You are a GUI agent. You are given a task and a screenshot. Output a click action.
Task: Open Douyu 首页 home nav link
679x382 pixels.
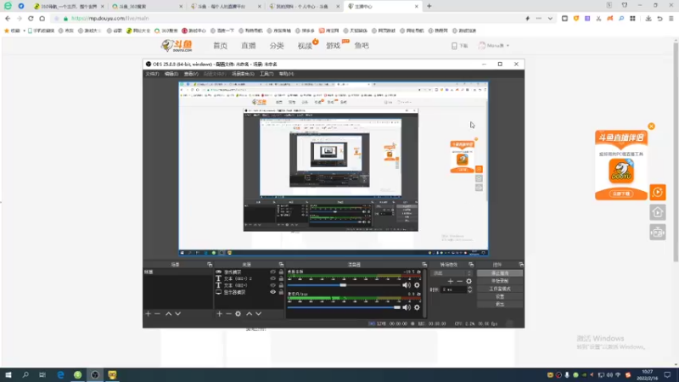click(x=221, y=46)
